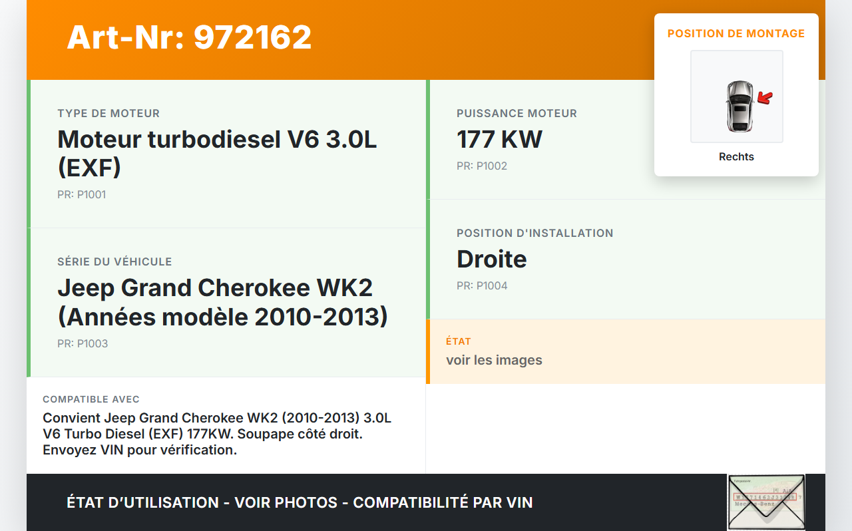Click the VIN envelope image in footer
Image resolution: width=852 pixels, height=531 pixels.
(x=766, y=502)
